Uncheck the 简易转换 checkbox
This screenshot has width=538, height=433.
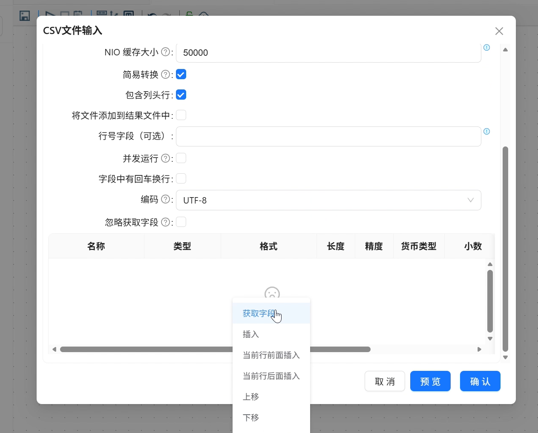pyautogui.click(x=181, y=75)
